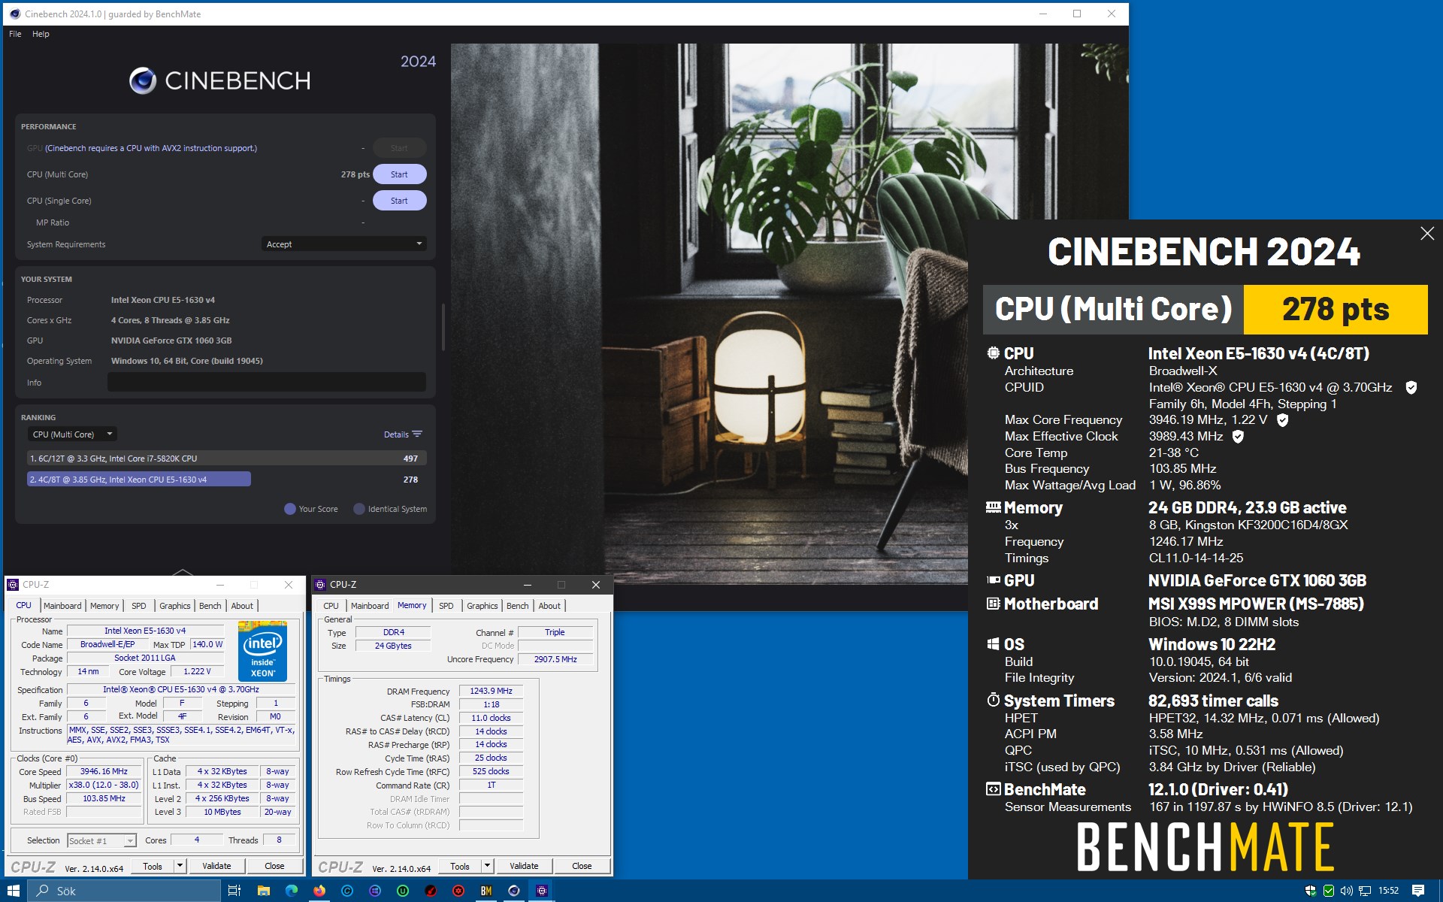This screenshot has width=1443, height=902.
Task: Open the notification center icon
Action: tap(1418, 891)
